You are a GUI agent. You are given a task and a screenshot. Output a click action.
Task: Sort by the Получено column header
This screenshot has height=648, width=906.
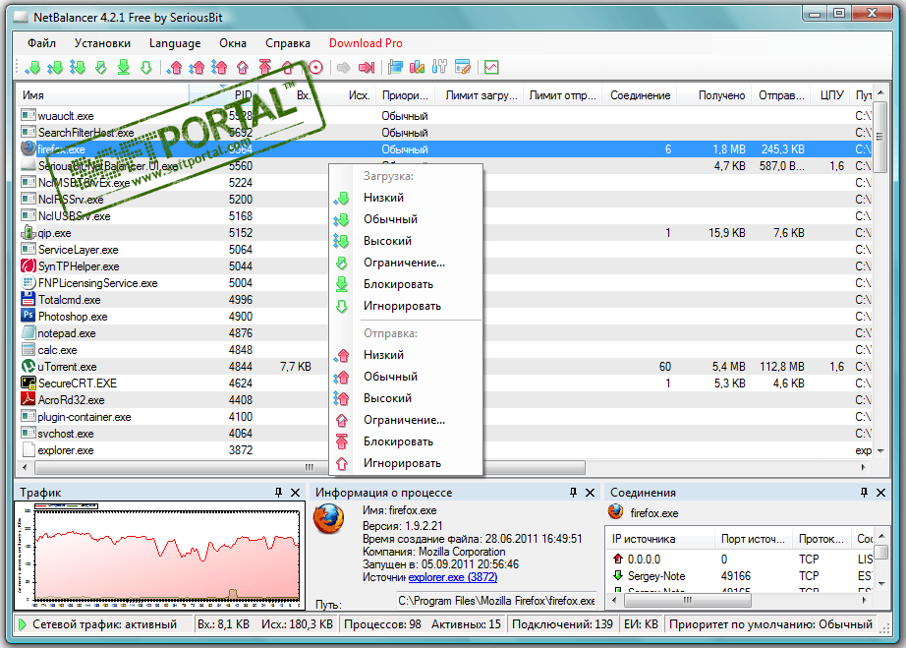click(x=714, y=95)
